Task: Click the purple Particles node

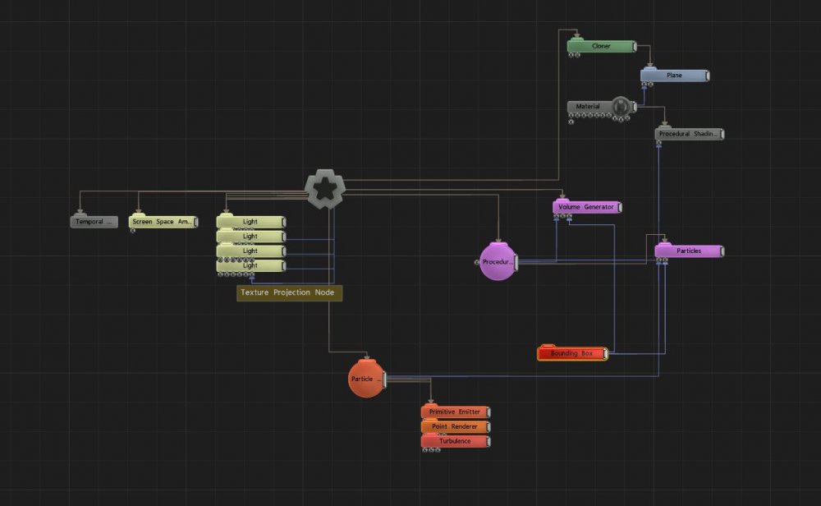Action: (x=688, y=251)
